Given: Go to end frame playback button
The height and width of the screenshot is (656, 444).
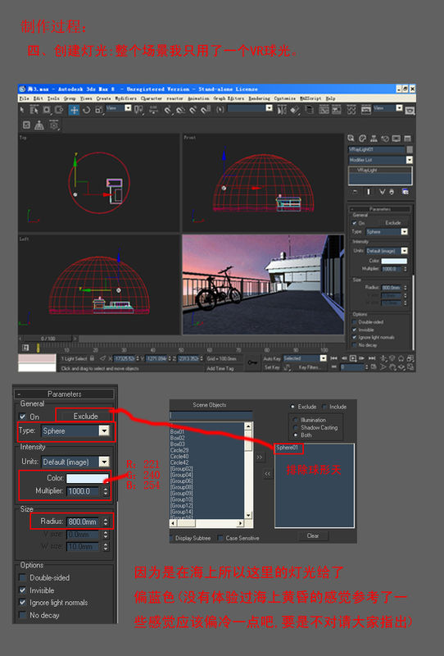Looking at the screenshot, I should click(372, 358).
